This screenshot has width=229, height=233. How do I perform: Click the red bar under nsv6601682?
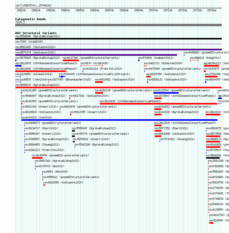(x=99, y=82)
